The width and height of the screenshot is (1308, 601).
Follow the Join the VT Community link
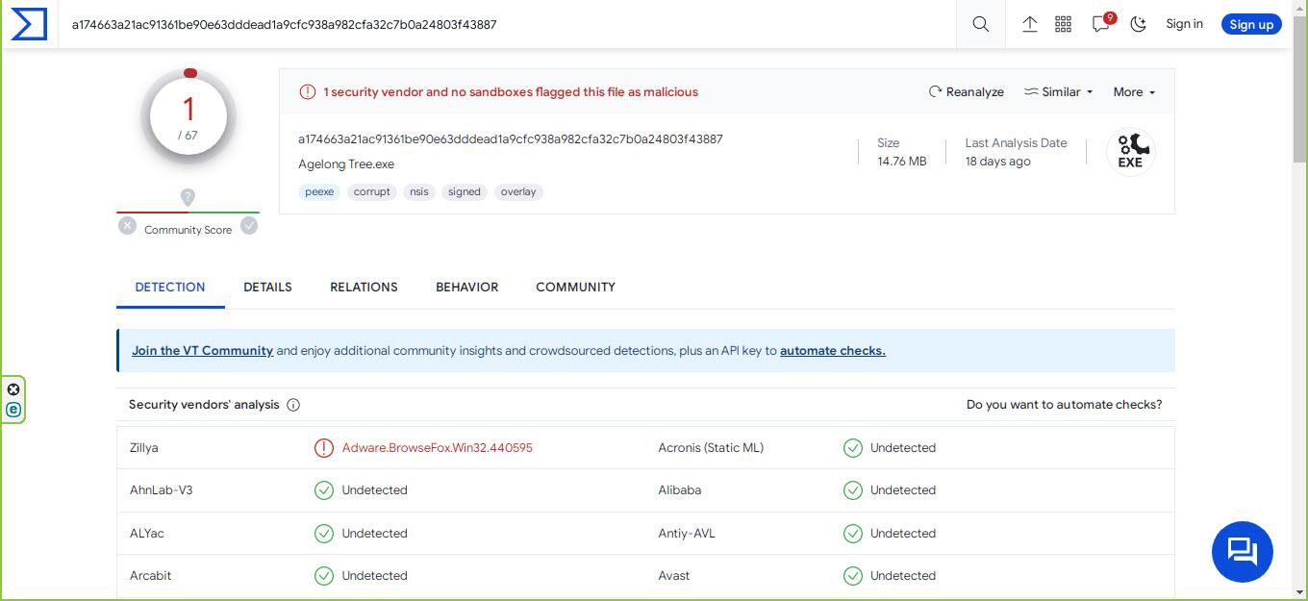click(202, 351)
